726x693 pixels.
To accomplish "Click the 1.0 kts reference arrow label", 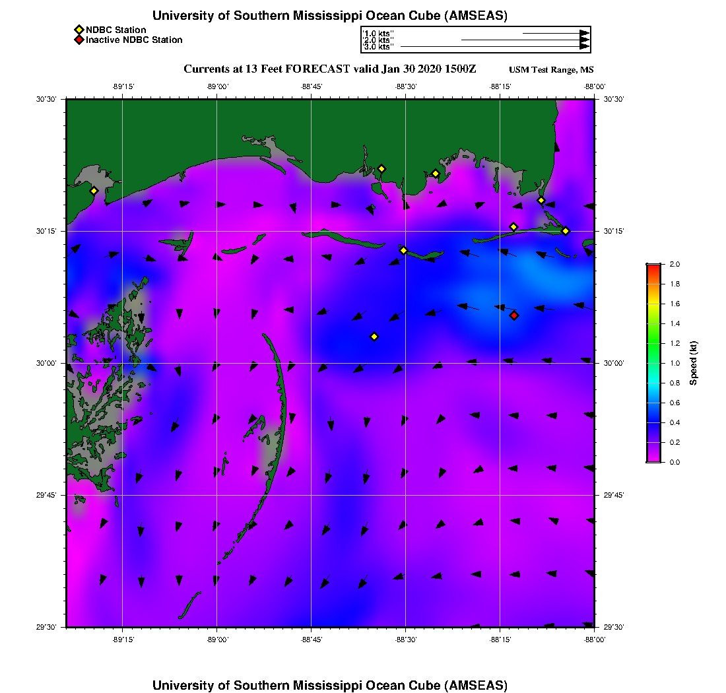I will coord(378,33).
